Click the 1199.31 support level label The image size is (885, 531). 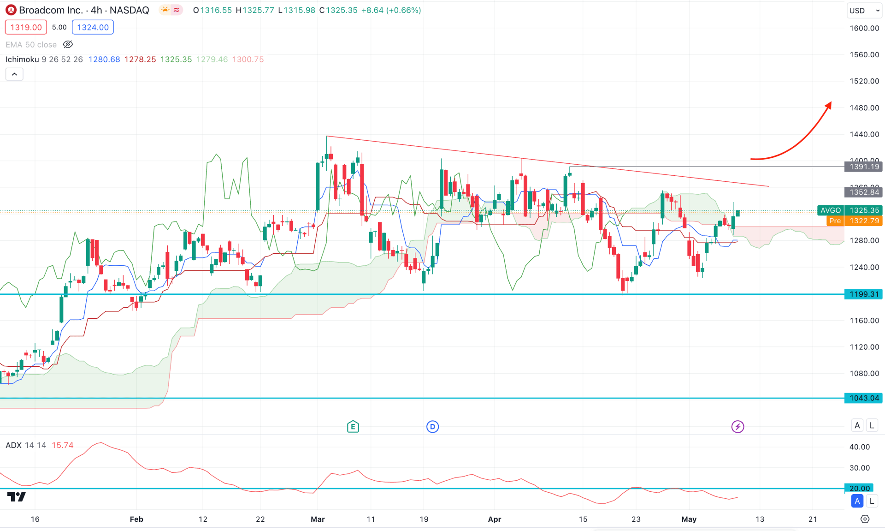pos(863,294)
